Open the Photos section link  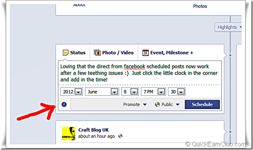tap(200, 6)
